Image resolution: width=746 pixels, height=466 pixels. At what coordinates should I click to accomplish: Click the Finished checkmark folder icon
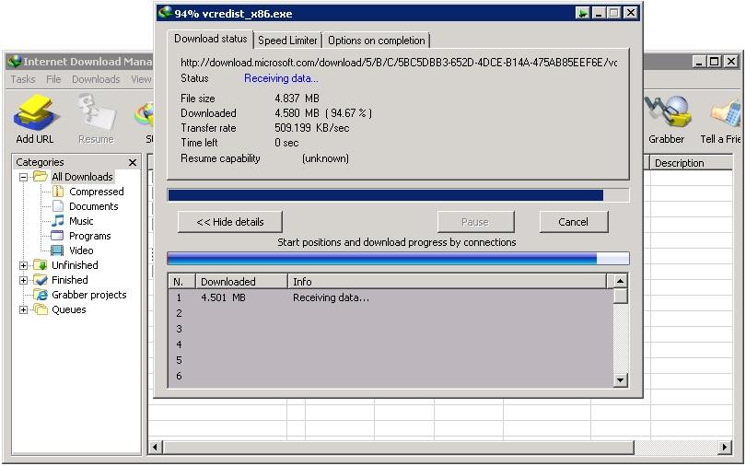point(40,280)
